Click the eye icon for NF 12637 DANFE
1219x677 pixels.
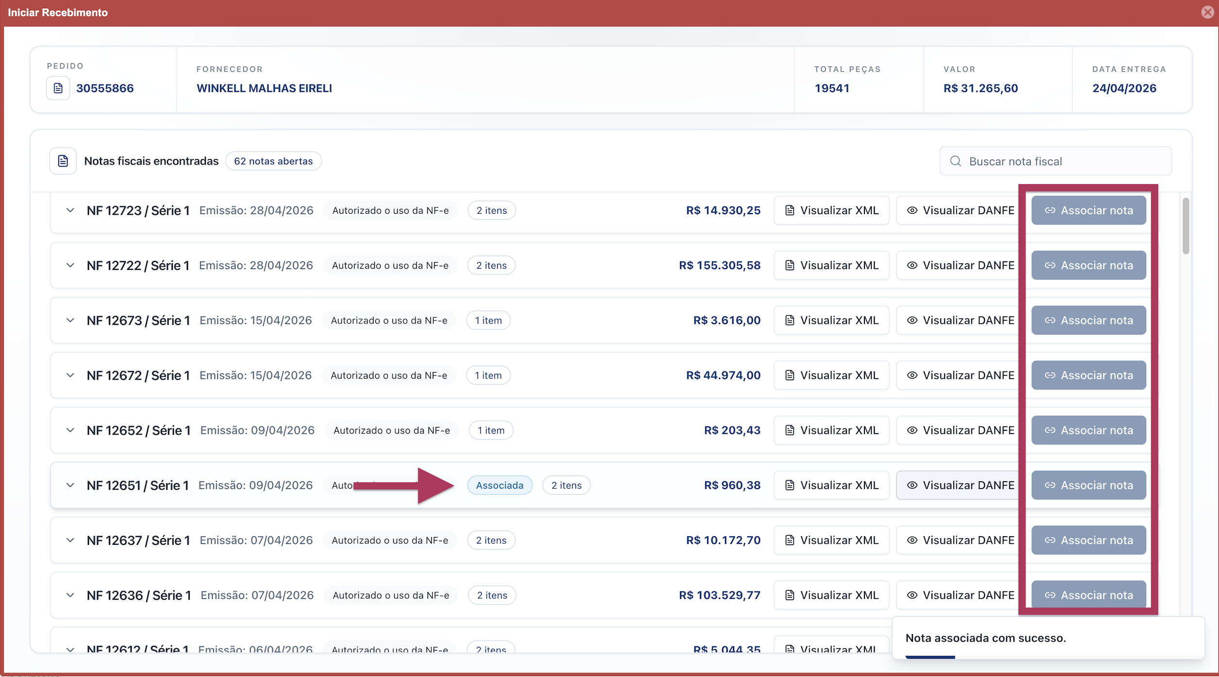pyautogui.click(x=912, y=540)
